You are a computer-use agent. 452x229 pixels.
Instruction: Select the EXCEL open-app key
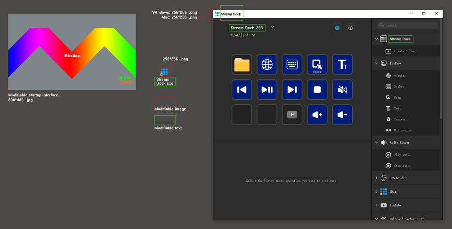click(317, 64)
